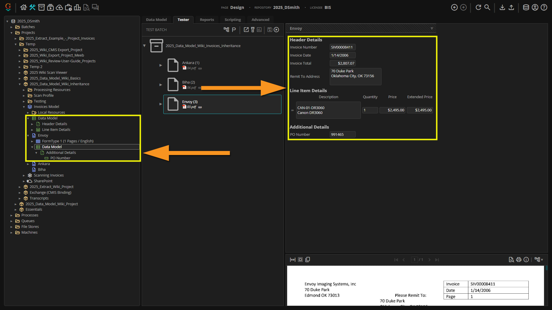Switch to the Scripting tab

233,20
